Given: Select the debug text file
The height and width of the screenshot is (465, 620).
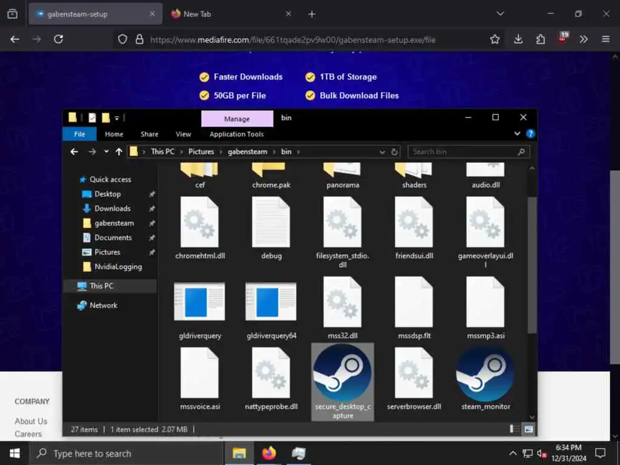Looking at the screenshot, I should tap(271, 228).
